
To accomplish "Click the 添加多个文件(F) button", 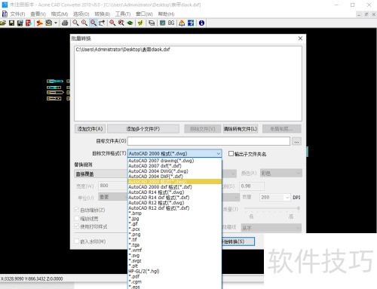I will [x=143, y=129].
